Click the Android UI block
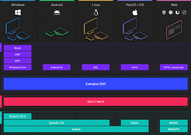 (x=57, y=67)
